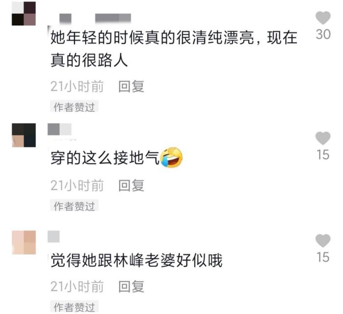
Task: Reply to the '林峰老婆' comment
Action: pyautogui.click(x=131, y=287)
